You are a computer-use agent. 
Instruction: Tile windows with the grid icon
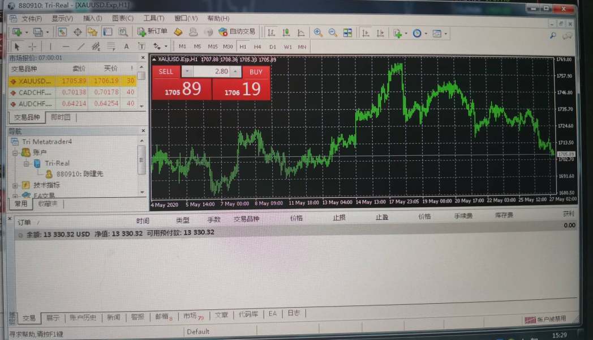[347, 33]
